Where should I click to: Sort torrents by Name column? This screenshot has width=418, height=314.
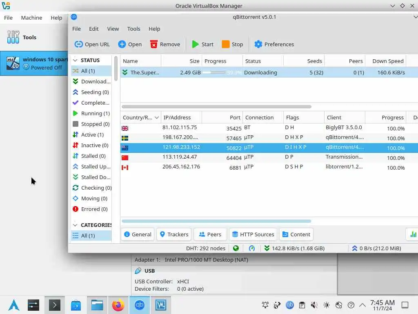(x=140, y=61)
